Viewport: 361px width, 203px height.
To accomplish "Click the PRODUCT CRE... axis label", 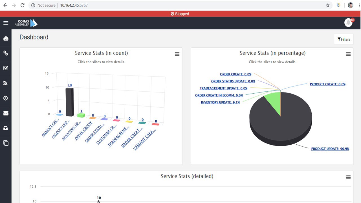I will 50,128.
